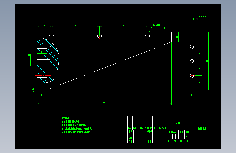The height and width of the screenshot is (153, 236).
Task: Click the 重量 cell in title block
Action: point(181,132)
